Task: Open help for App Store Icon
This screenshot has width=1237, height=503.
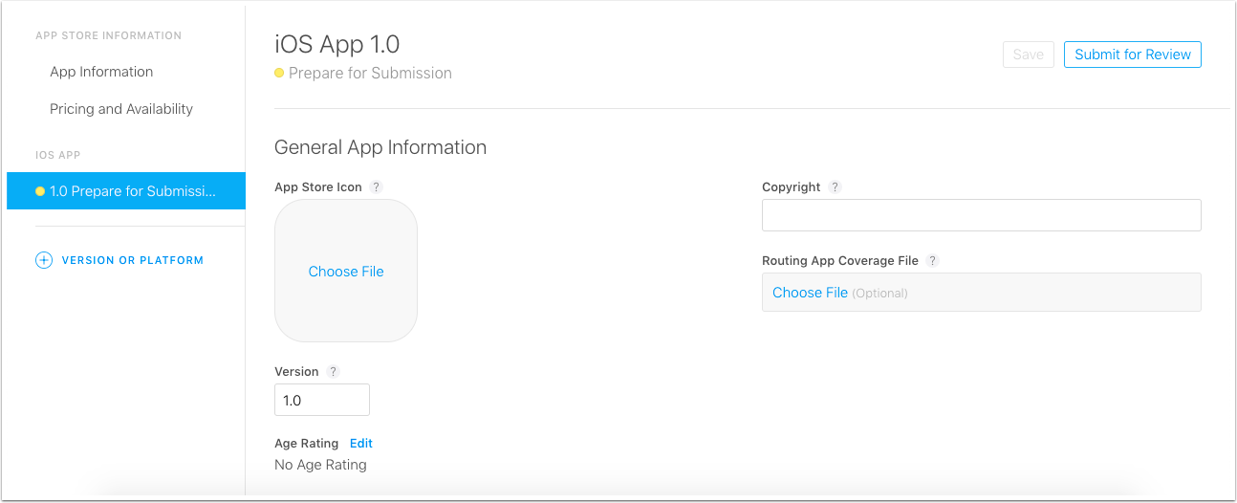Action: (377, 187)
